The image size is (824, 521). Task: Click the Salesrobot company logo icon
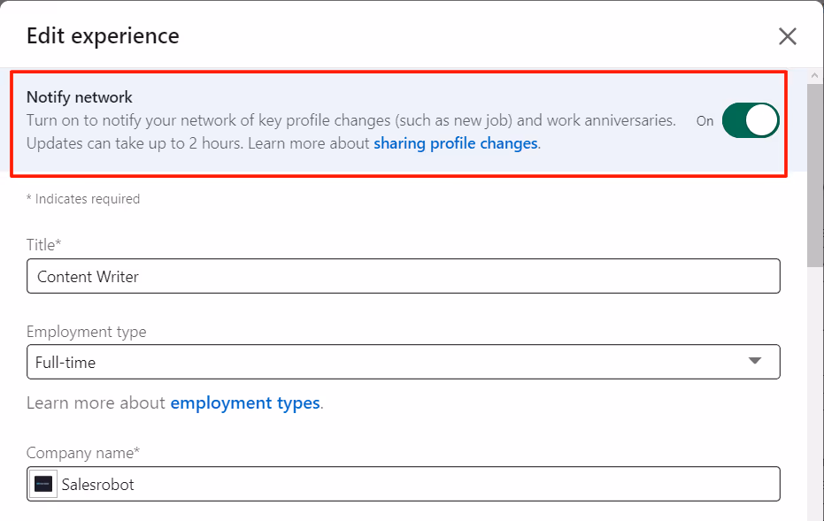coord(42,484)
